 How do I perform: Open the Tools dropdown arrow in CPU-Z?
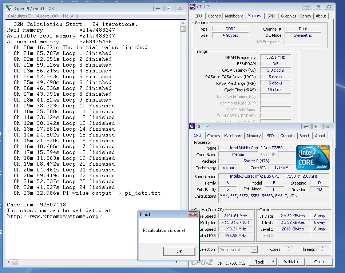(x=273, y=262)
